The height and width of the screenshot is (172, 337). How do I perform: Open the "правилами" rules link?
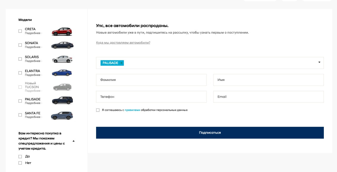pyautogui.click(x=132, y=110)
